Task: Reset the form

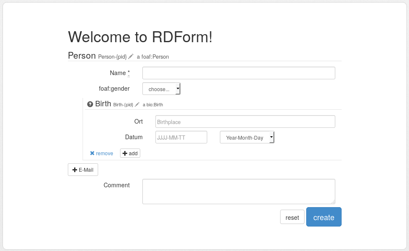Action: click(x=292, y=217)
